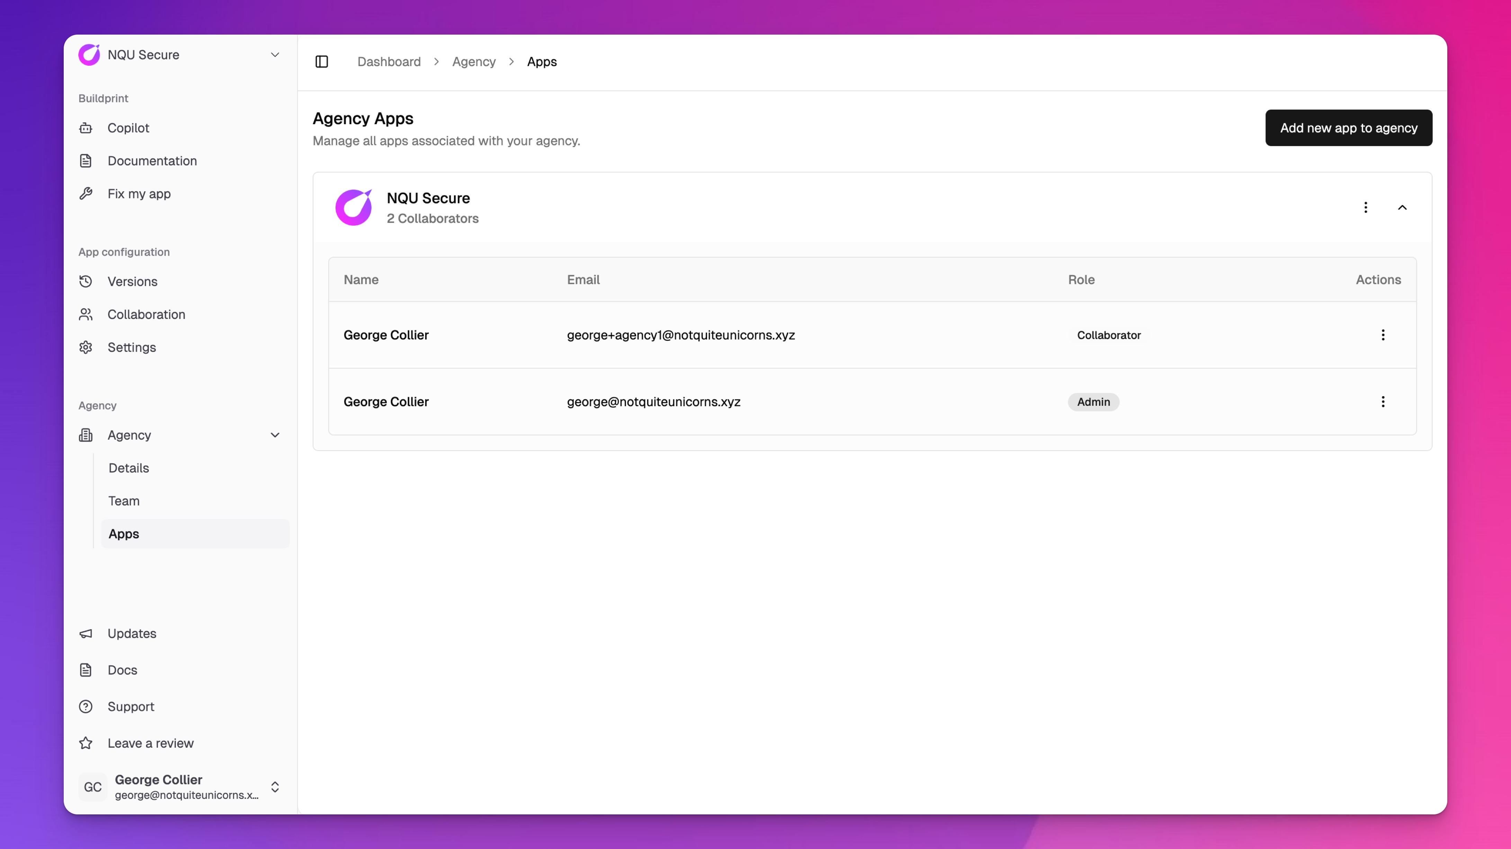The height and width of the screenshot is (849, 1511).
Task: Click the Versions history icon
Action: (86, 281)
